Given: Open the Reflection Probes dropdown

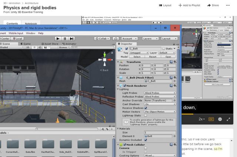Looking at the screenshot, I should 160,97.
